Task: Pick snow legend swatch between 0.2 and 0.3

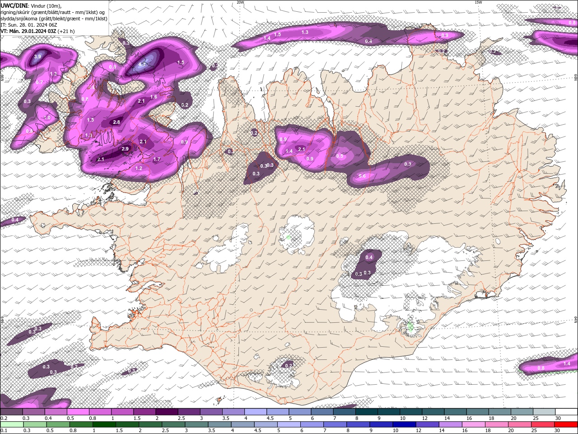Action: [11, 412]
